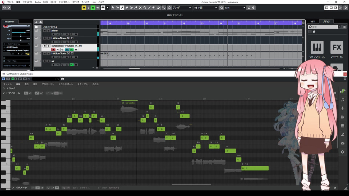This screenshot has height=196, width=349.
Task: Toggle global Write automation W button
Action: pos(97,8)
